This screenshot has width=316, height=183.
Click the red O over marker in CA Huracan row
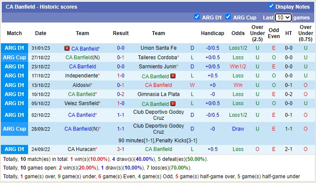[257, 149]
